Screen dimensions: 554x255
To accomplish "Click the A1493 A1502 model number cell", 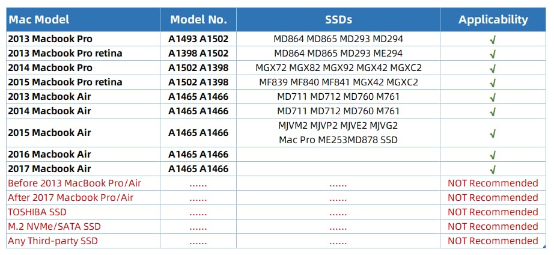I will [198, 39].
